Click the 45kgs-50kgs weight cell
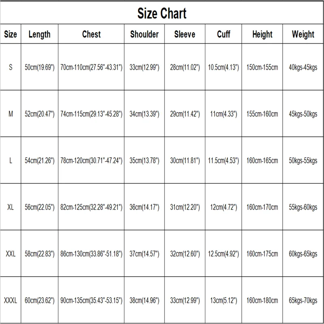Image resolution: width=324 pixels, height=324 pixels. (x=303, y=114)
